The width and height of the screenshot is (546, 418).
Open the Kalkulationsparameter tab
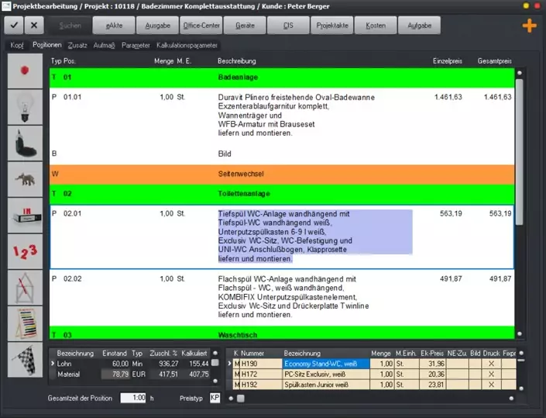[187, 45]
